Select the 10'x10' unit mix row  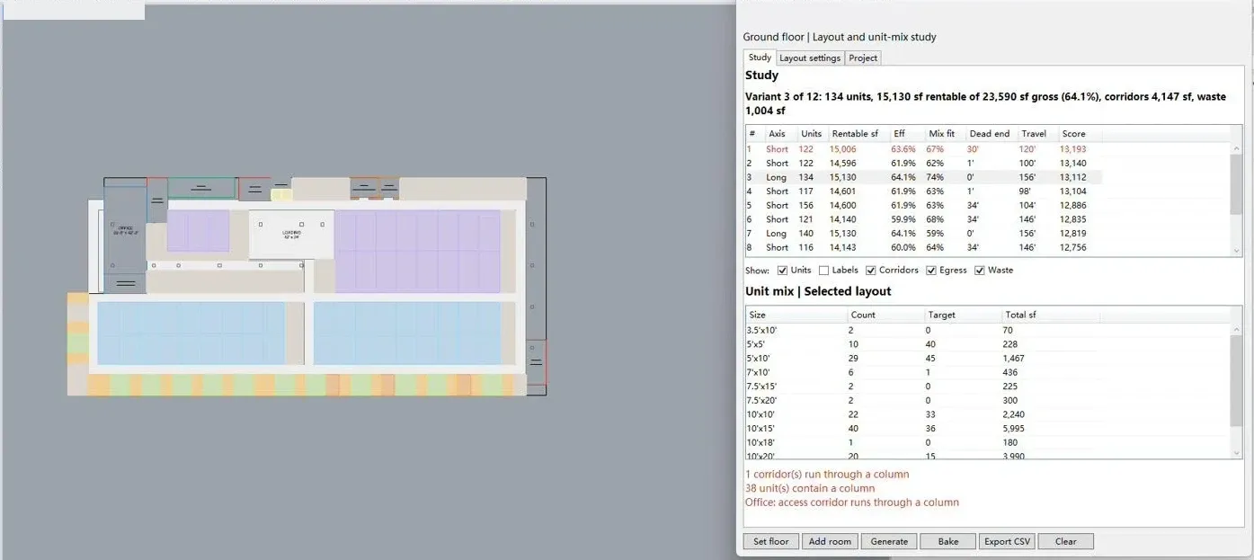[x=921, y=414]
